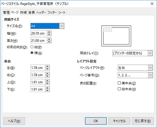This screenshot has height=128, width=157.
Task: Click the 上 top margin field
Action: point(38,82)
